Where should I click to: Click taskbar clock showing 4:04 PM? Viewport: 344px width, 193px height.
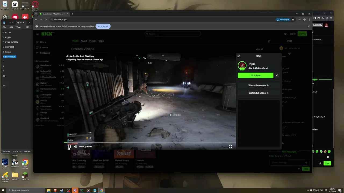tap(332, 190)
